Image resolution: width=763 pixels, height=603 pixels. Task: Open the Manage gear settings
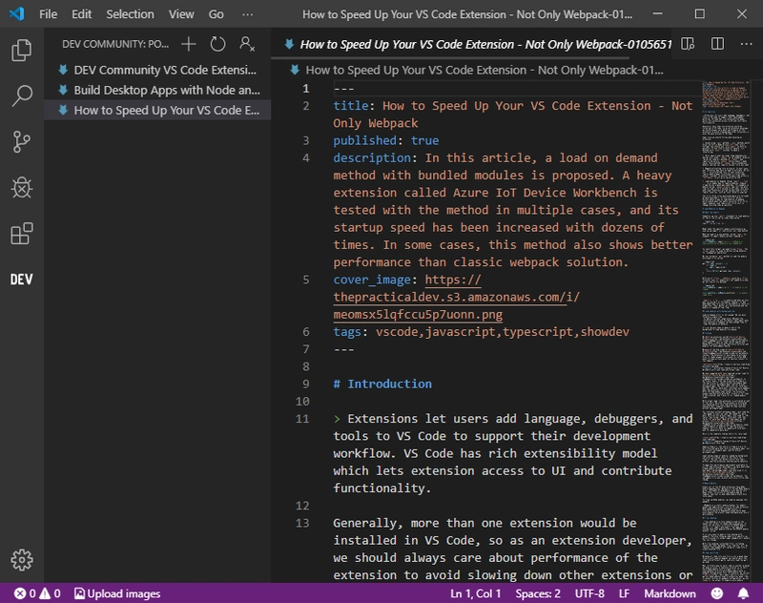21,560
